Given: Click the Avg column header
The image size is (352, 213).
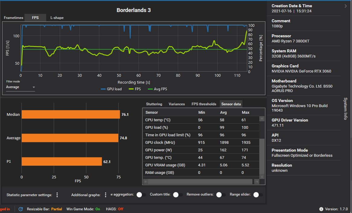Looking at the screenshot, I should pos(223,112).
